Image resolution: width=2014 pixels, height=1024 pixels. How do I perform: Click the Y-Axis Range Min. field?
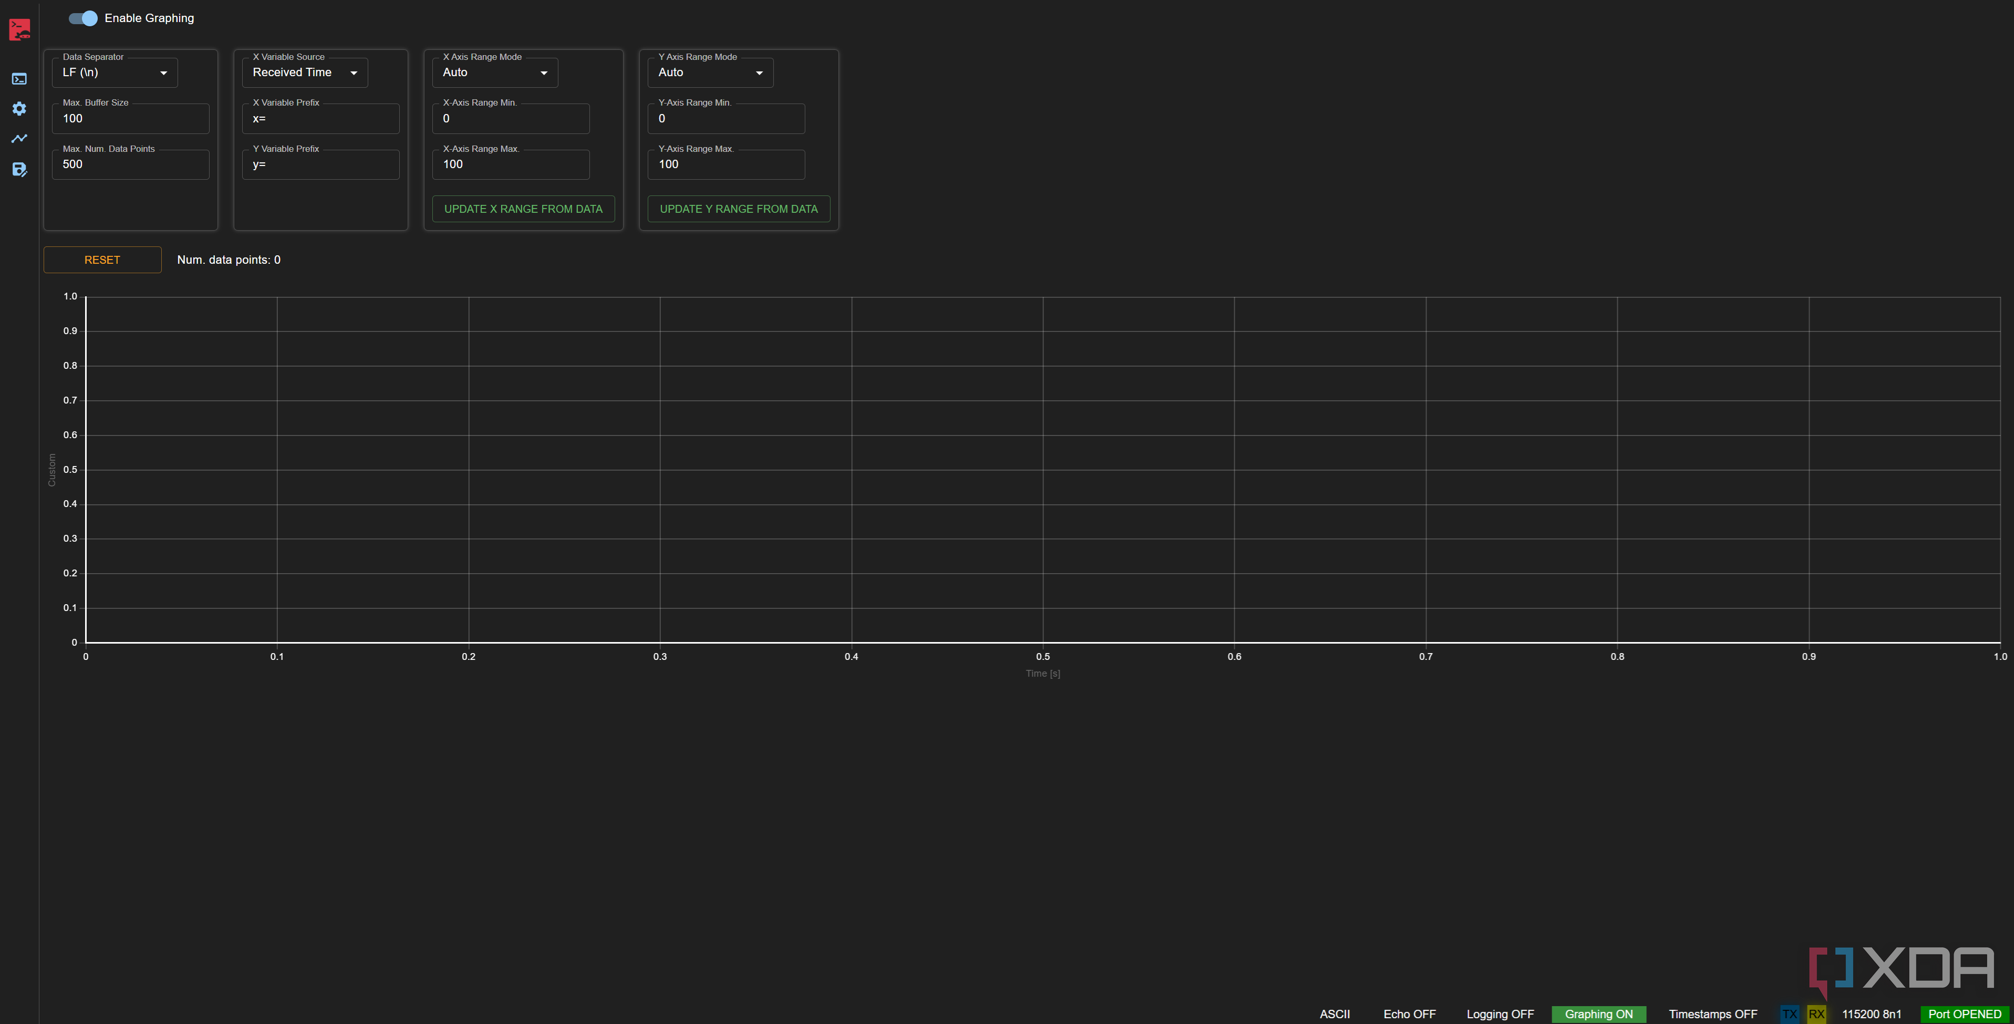(726, 119)
